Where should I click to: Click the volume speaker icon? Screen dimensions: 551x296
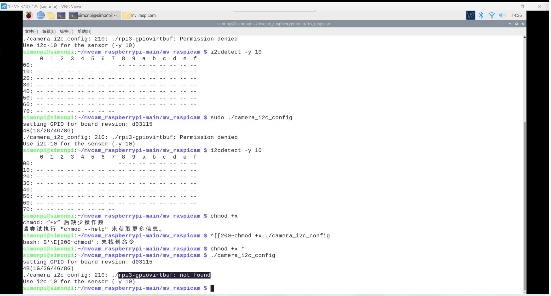click(502, 15)
